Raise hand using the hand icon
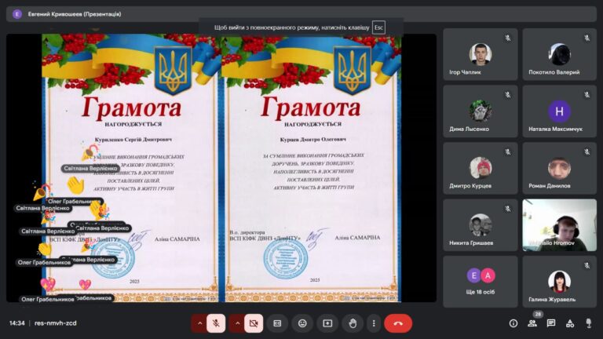 tap(353, 323)
